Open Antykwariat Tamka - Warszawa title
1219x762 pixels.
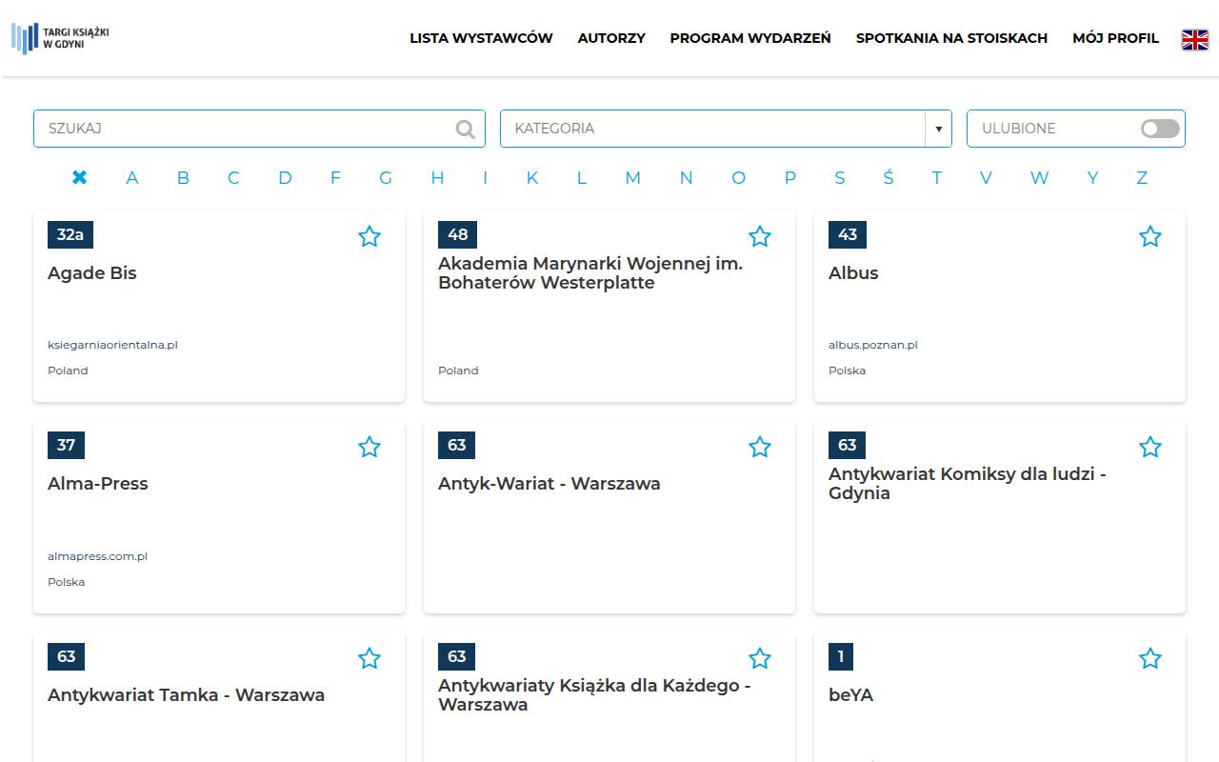click(187, 695)
